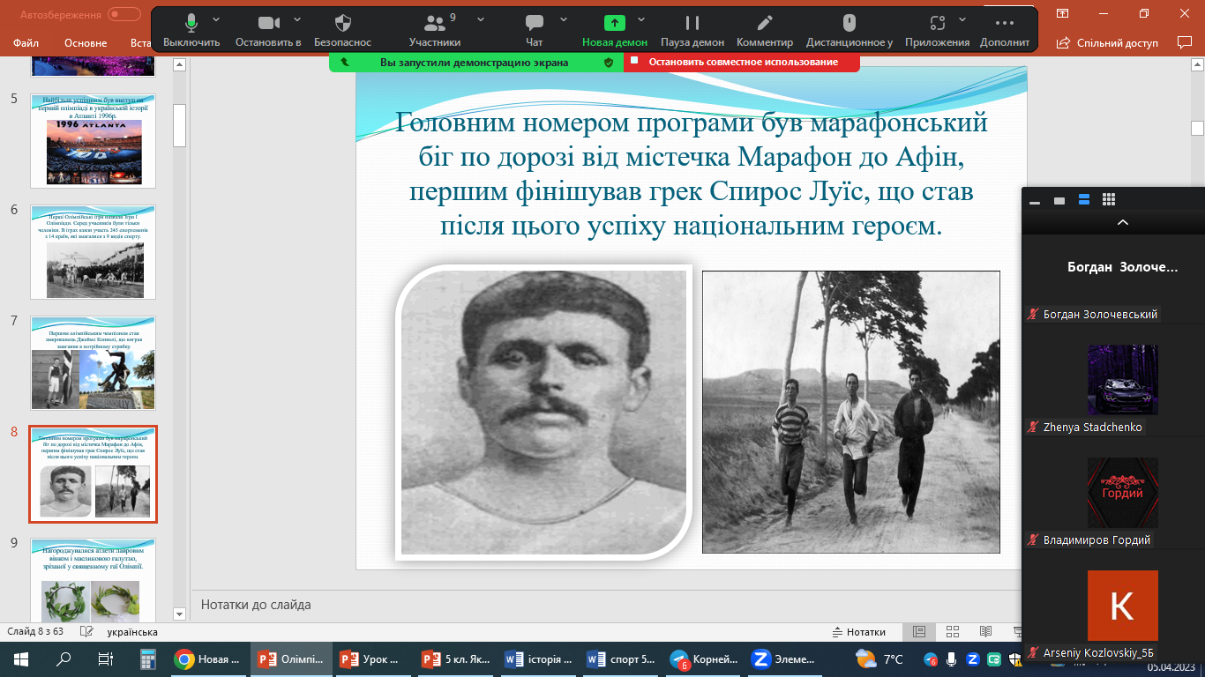
Task: Select the portrait photo of Spyros Louis
Action: tap(543, 413)
